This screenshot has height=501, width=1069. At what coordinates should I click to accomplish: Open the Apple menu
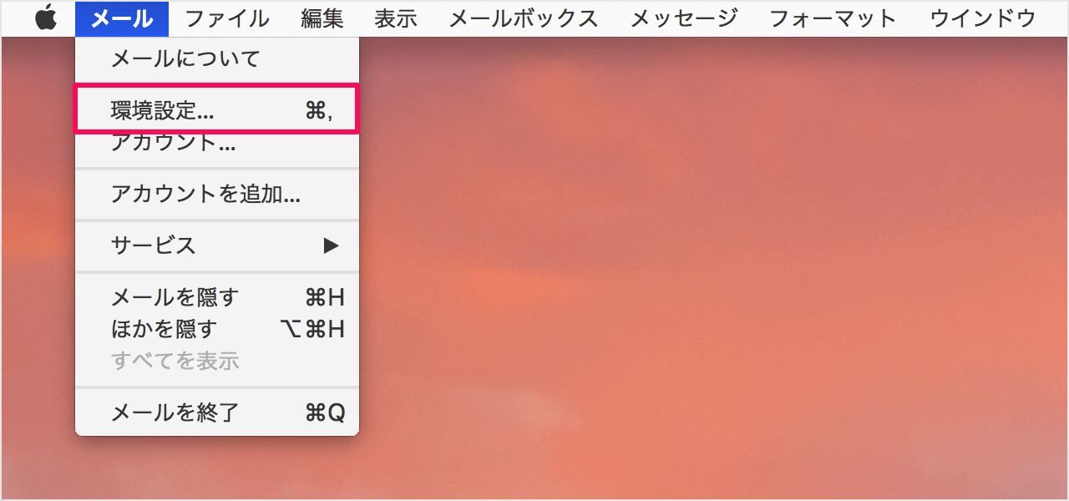click(x=46, y=18)
